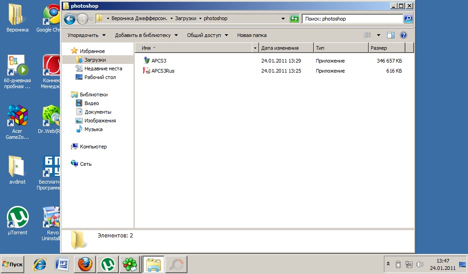
Task: Open Help with the question mark icon
Action: coord(404,35)
